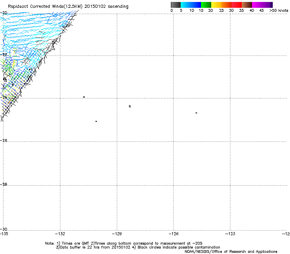Pick the brown 35-40 knots color segment
The width and height of the screenshot is (290, 254).
click(x=247, y=5)
